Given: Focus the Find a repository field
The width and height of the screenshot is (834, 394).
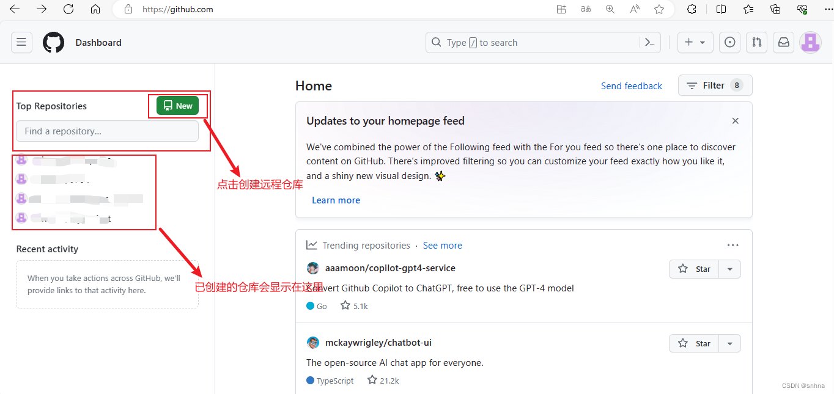Looking at the screenshot, I should 108,131.
